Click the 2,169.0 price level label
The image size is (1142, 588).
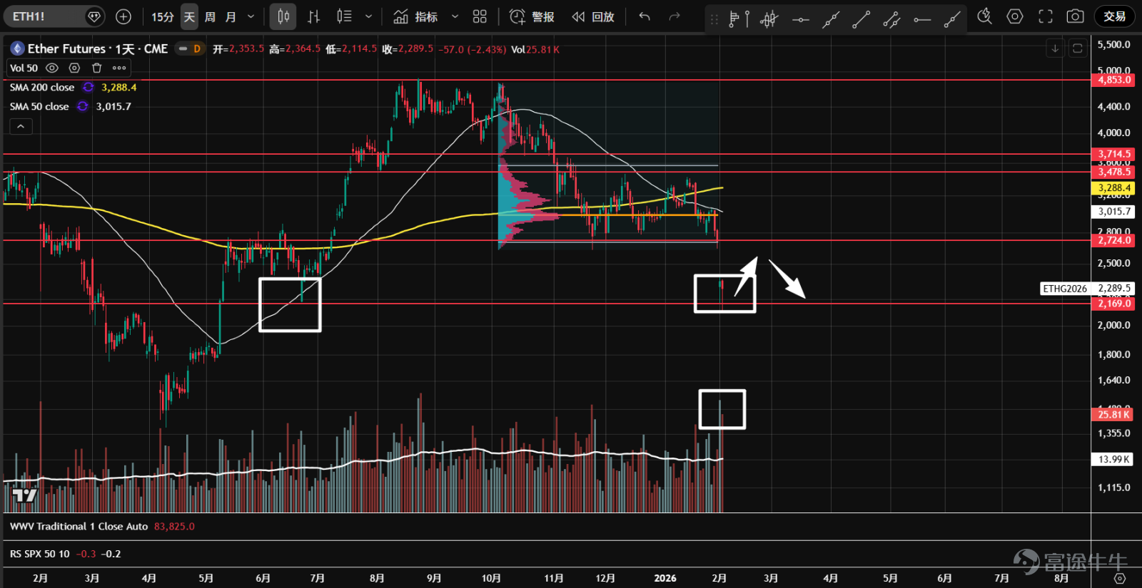tap(1113, 304)
